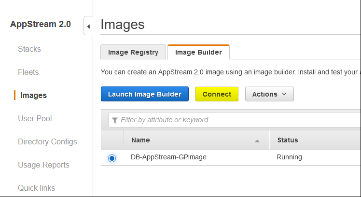Collapse the AppStream sidebar with the arrow
Viewport: 361px width, 197px height.
pos(89,26)
